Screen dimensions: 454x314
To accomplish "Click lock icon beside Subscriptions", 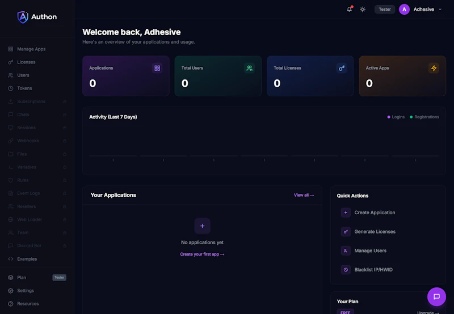I will tap(65, 101).
